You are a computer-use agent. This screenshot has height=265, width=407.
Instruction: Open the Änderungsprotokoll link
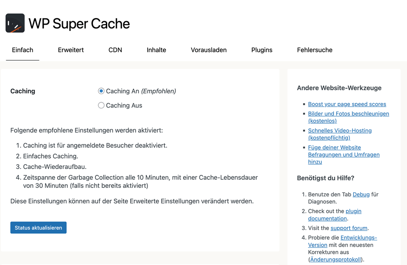pyautogui.click(x=335, y=260)
